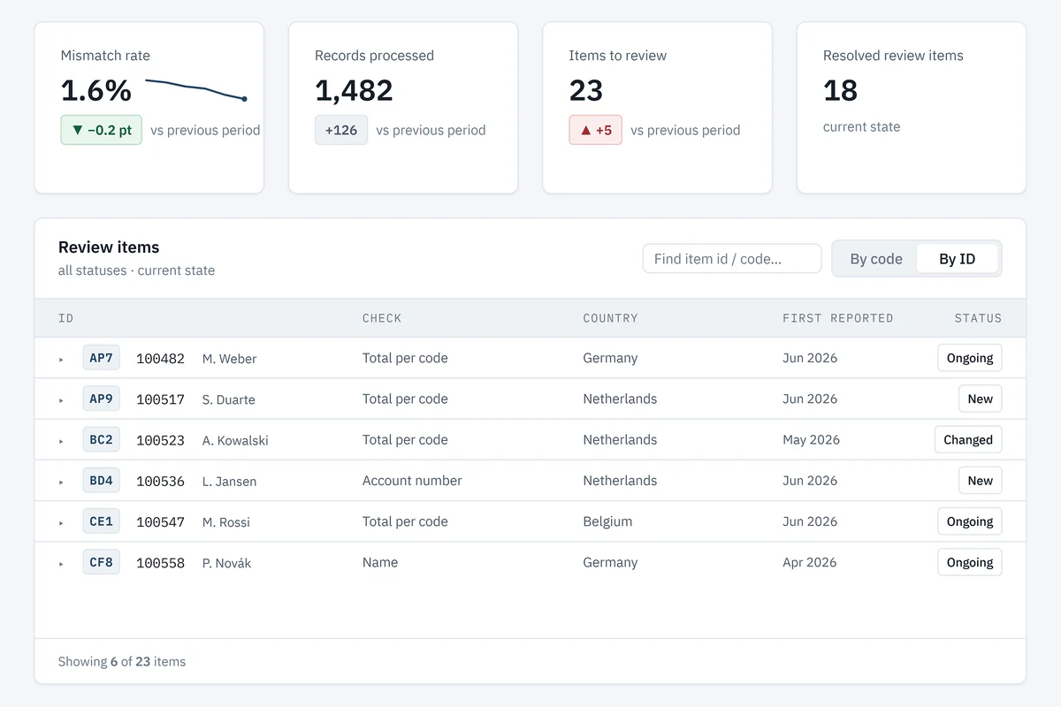This screenshot has width=1061, height=707.
Task: Open the Items to review card title
Action: pyautogui.click(x=617, y=55)
